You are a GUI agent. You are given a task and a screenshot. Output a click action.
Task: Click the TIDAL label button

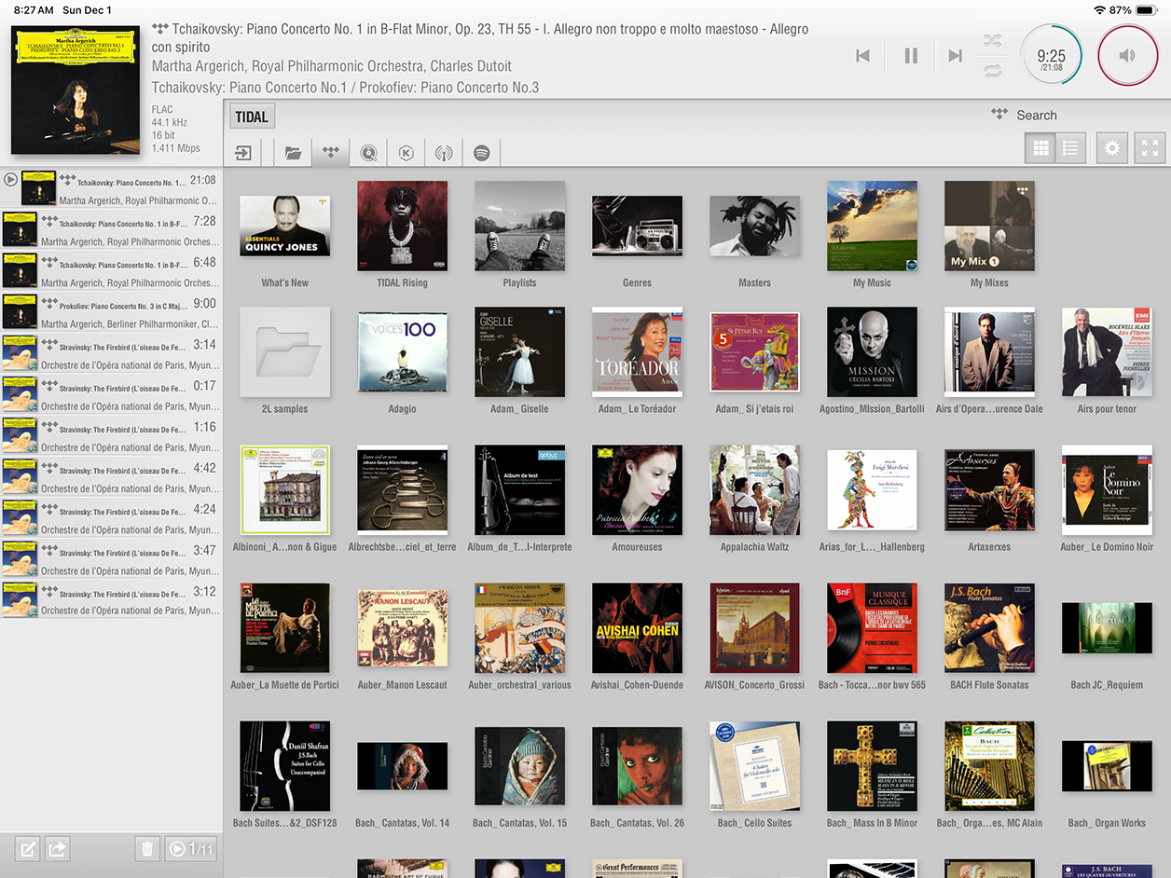pyautogui.click(x=251, y=117)
